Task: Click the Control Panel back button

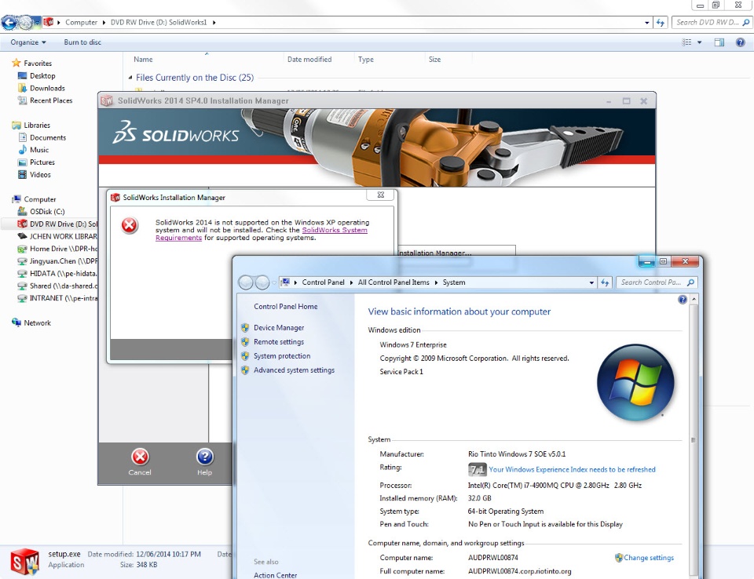Action: coord(246,282)
